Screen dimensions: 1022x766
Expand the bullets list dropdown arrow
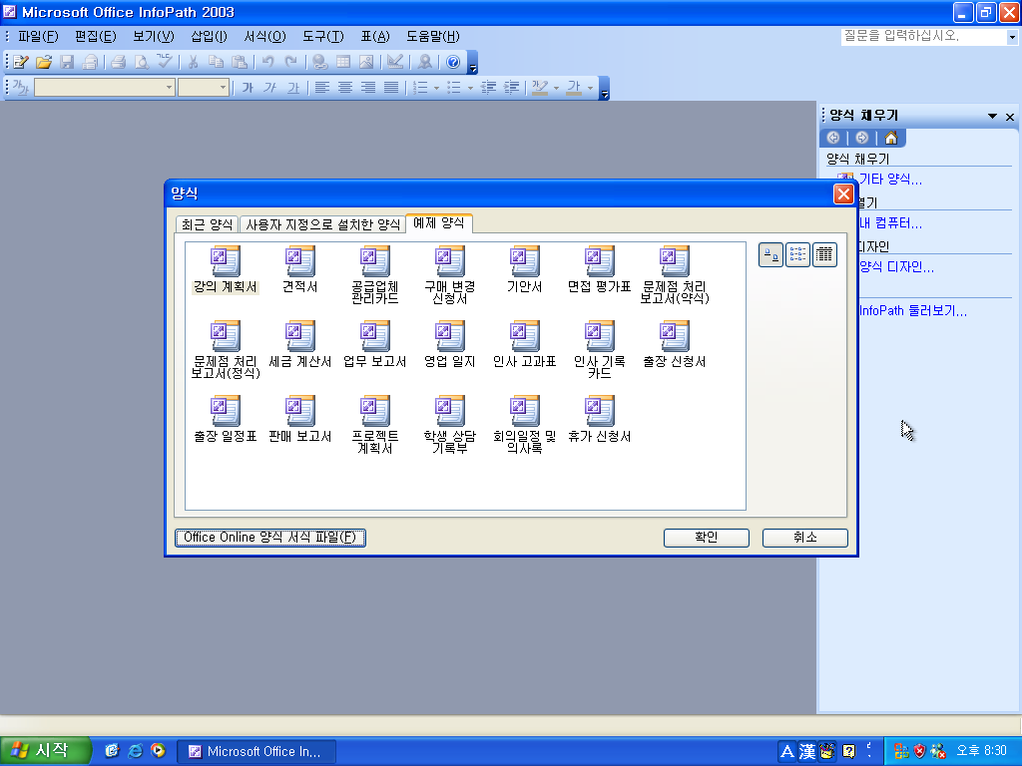pos(470,88)
